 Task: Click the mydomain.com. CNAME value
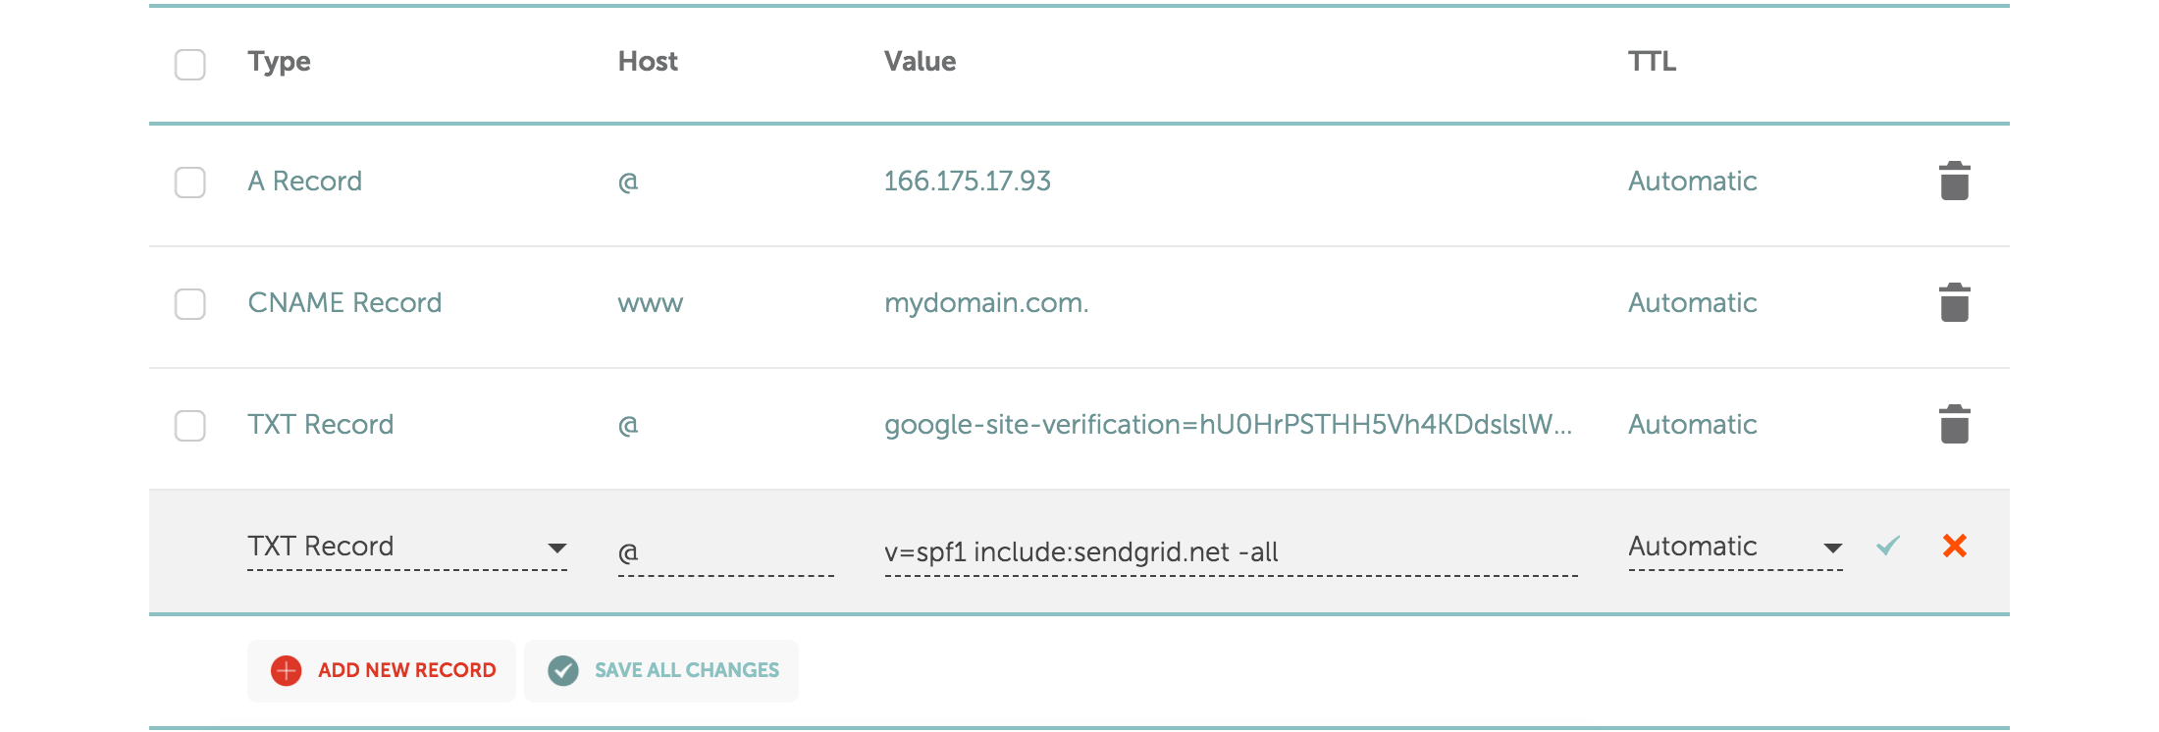point(986,303)
